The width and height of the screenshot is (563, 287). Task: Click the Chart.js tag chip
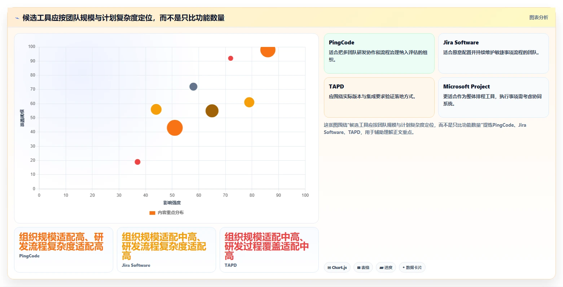point(337,268)
